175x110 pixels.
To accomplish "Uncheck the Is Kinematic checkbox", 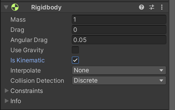I will coord(75,60).
